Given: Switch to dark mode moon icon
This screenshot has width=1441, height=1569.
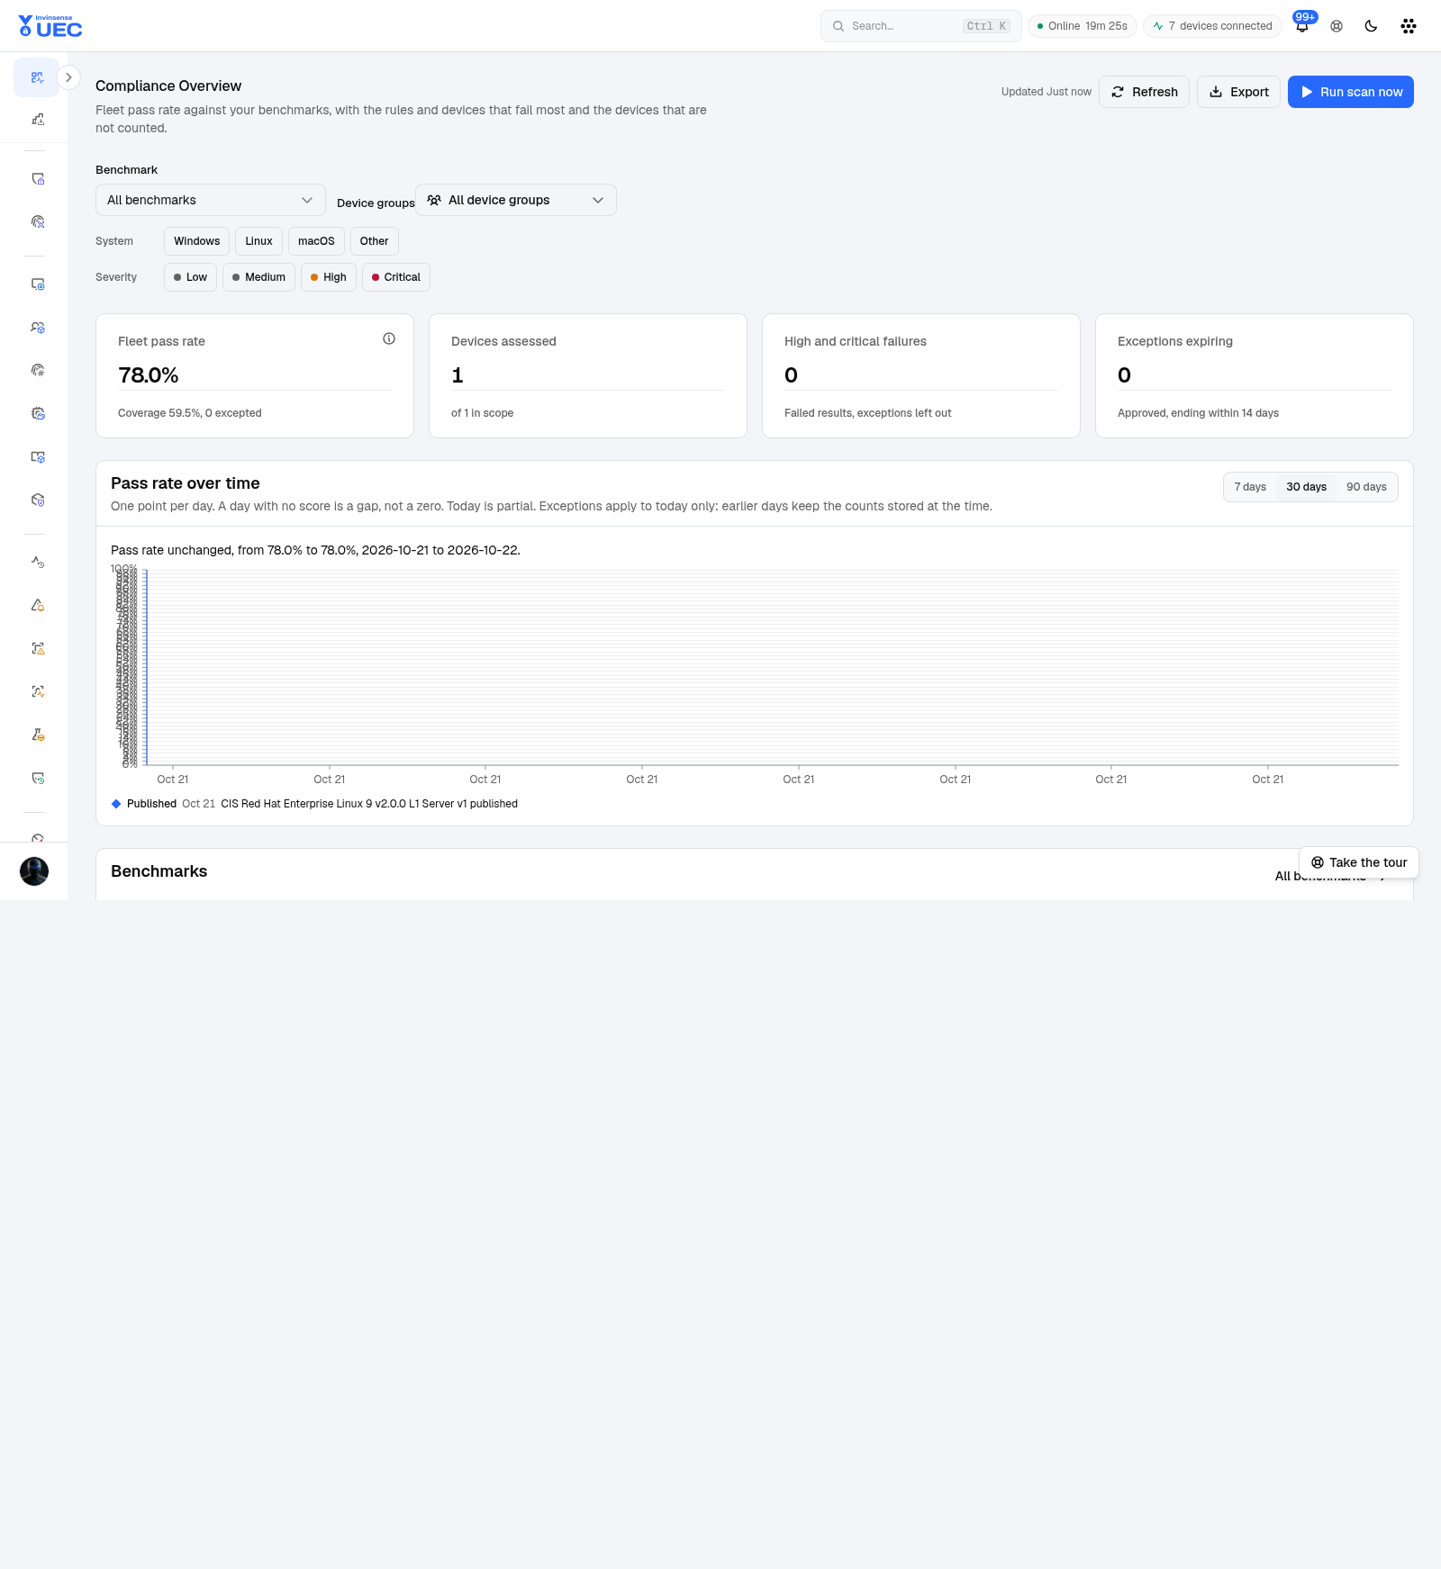Looking at the screenshot, I should pos(1371,26).
